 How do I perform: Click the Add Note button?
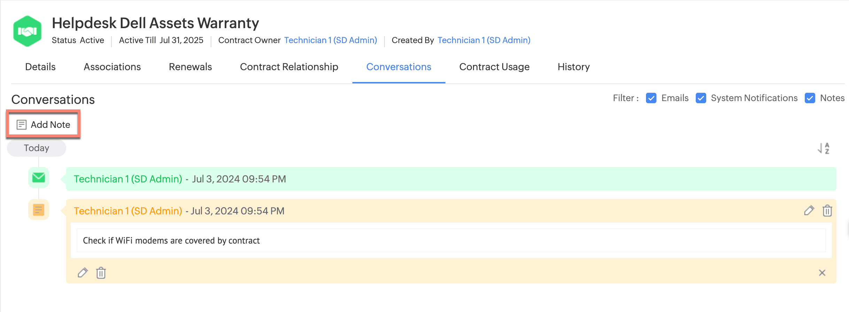(44, 125)
